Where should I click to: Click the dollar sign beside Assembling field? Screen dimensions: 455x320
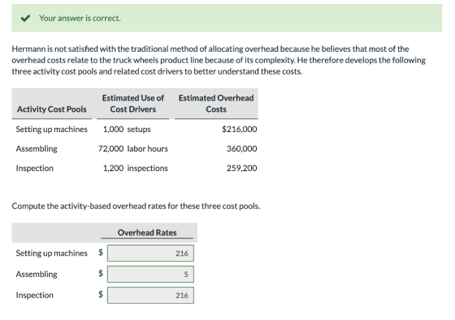101,273
